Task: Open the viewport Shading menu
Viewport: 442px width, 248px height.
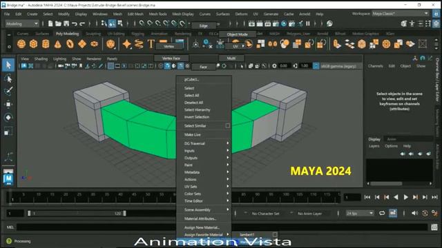Action: [x=41, y=59]
